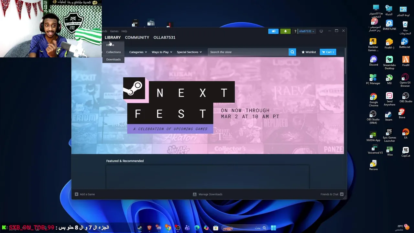Expand the Special Sections dropdown
Image resolution: width=414 pixels, height=233 pixels.
(x=189, y=52)
